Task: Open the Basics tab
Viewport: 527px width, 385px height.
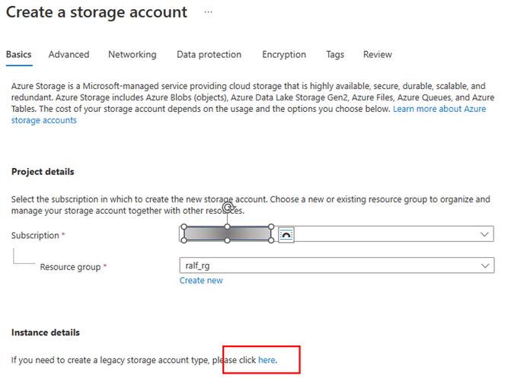Action: coord(19,55)
